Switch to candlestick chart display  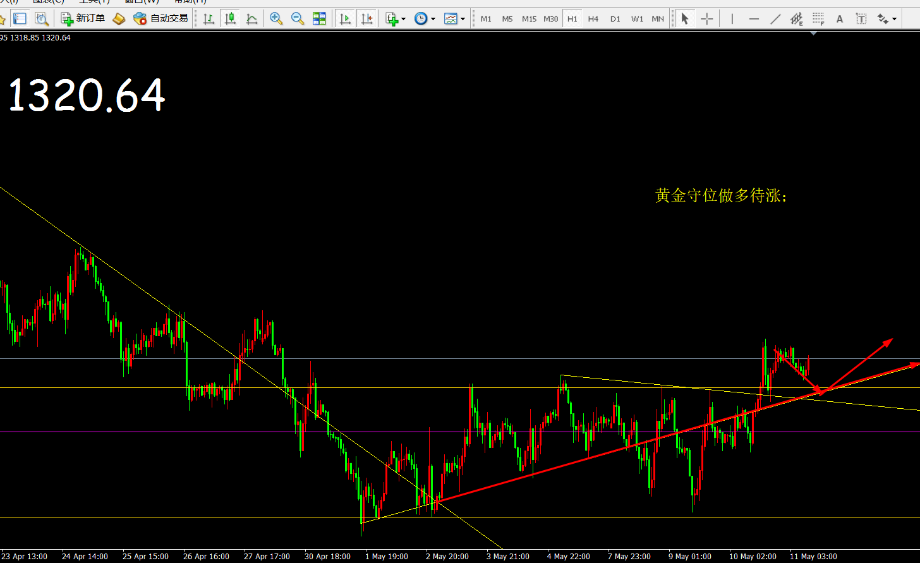(x=230, y=18)
